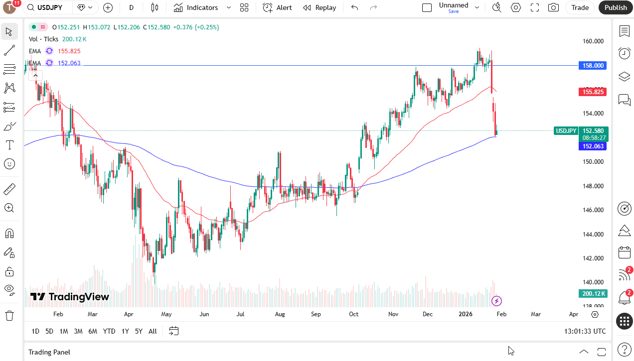634x361 pixels.
Task: Save the Unnamed layout
Action: 454,7
